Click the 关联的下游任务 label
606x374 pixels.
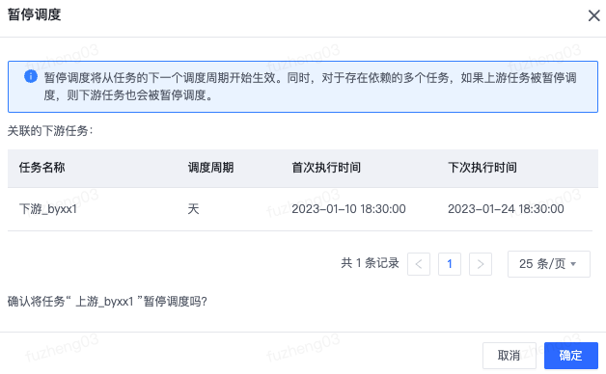tap(50, 131)
